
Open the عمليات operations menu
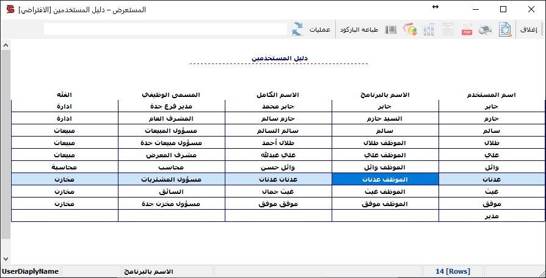[320, 30]
